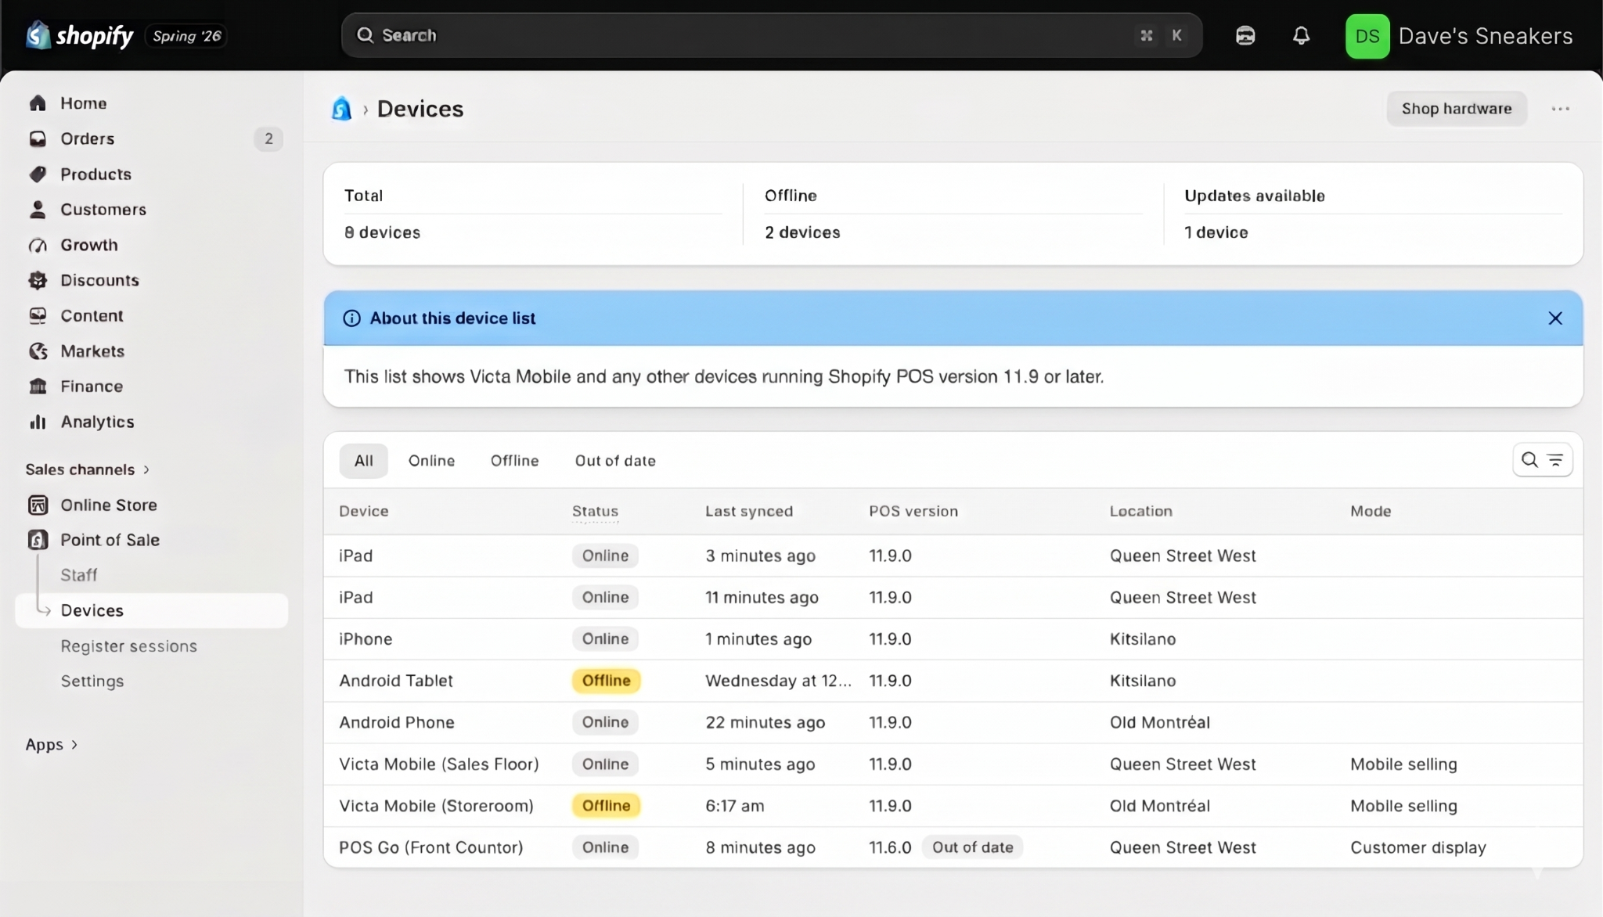Switch to the Out of date tab
The width and height of the screenshot is (1603, 917).
[x=615, y=461]
